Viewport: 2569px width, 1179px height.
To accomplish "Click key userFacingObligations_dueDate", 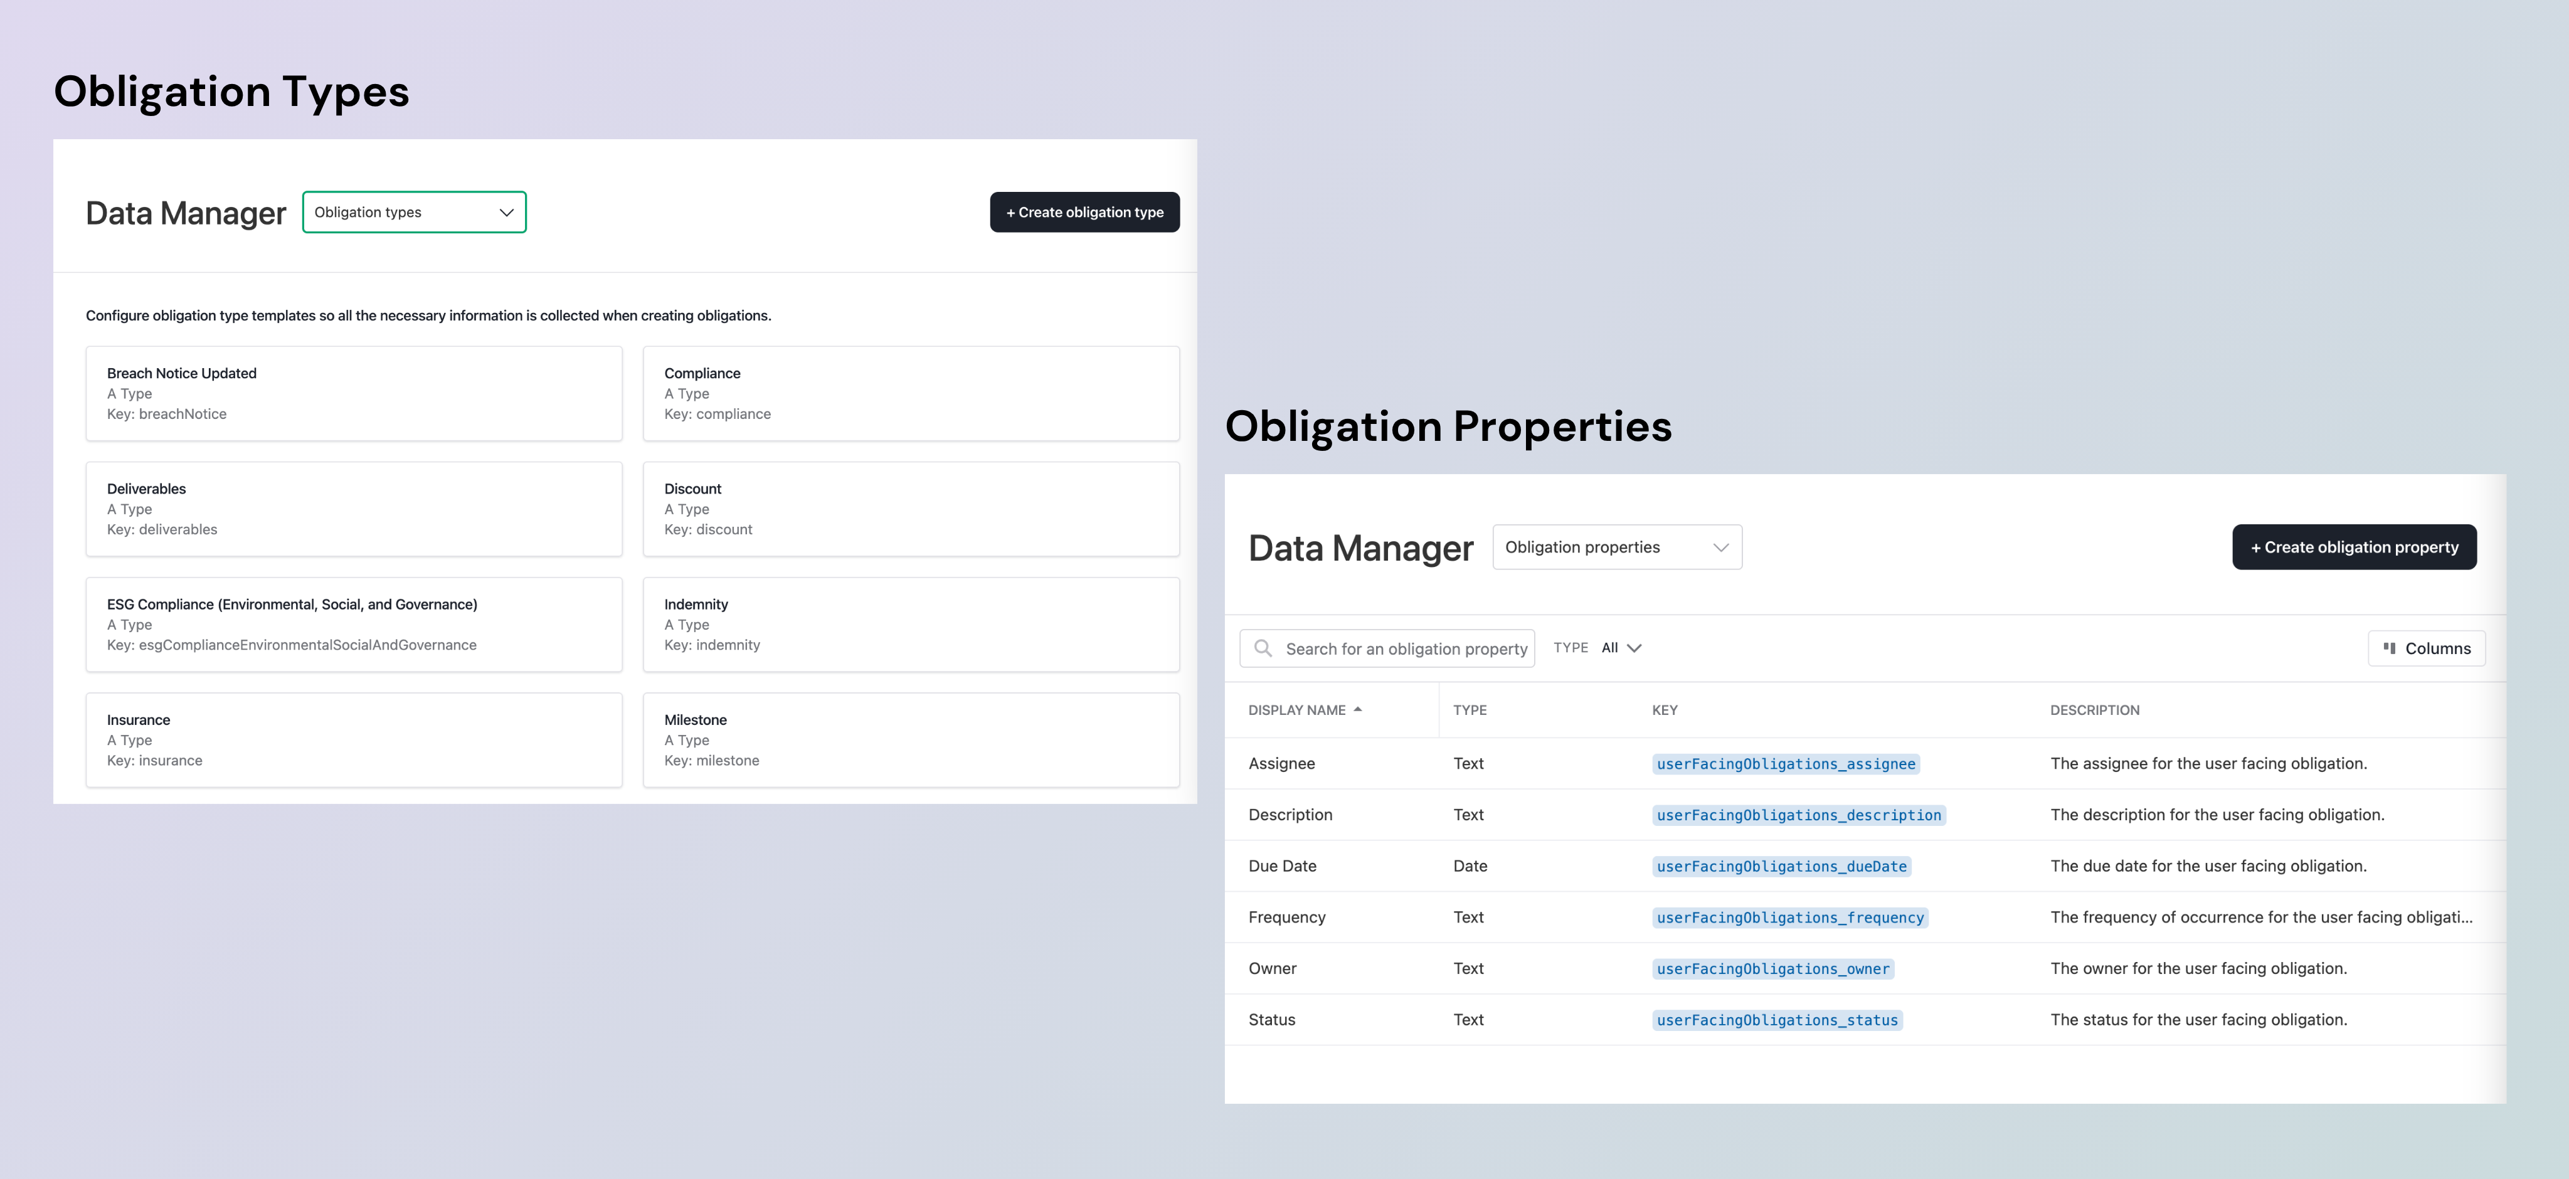I will (x=1781, y=867).
